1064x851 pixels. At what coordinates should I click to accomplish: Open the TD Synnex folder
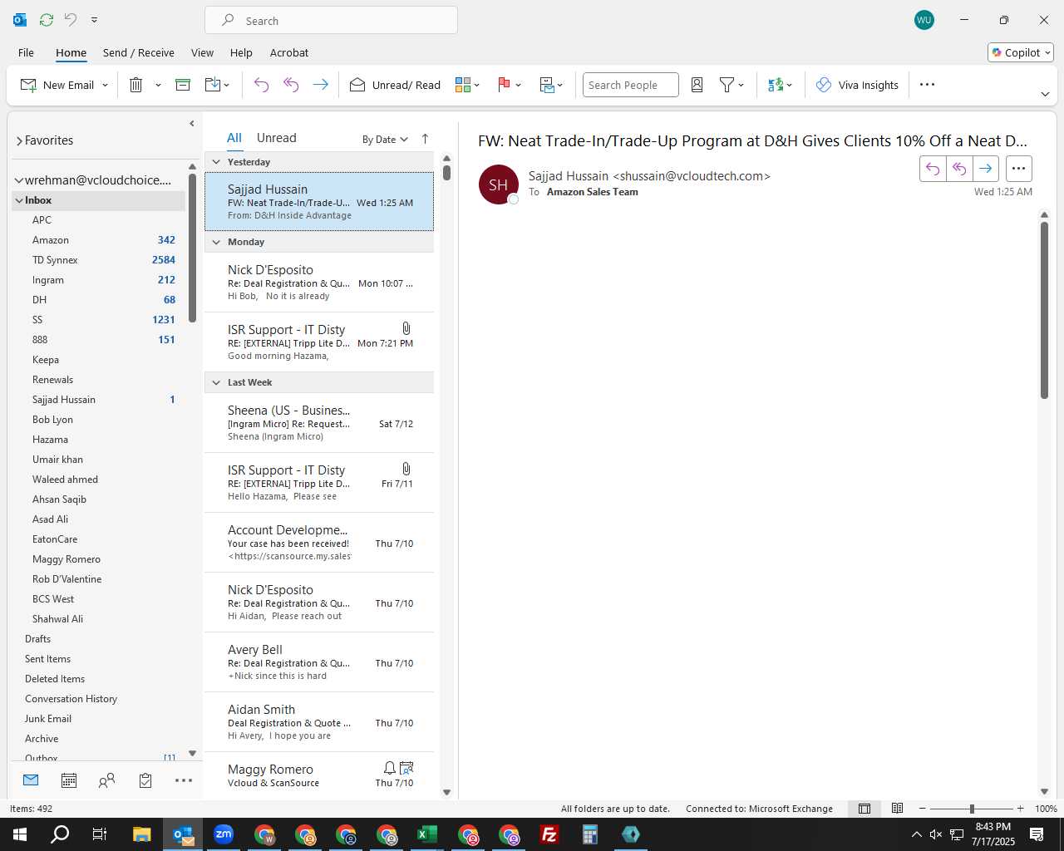(55, 260)
